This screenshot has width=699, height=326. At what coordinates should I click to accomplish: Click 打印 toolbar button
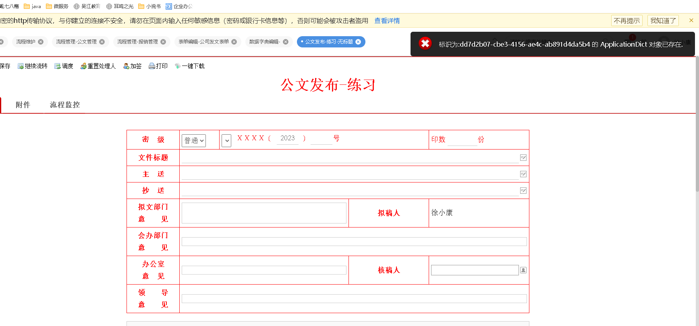pyautogui.click(x=158, y=66)
